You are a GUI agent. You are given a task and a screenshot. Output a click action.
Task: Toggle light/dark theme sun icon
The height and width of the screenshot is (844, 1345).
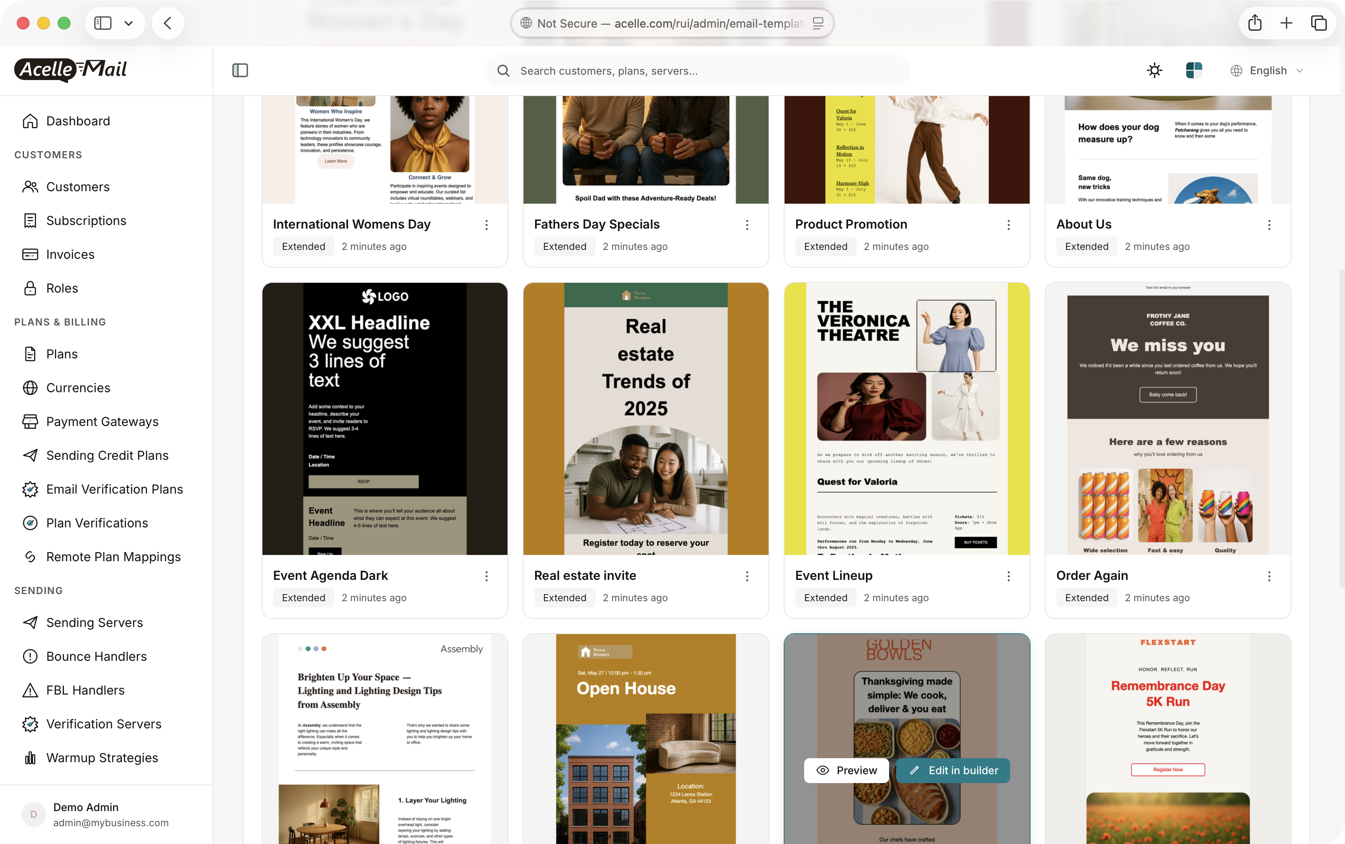(1154, 70)
